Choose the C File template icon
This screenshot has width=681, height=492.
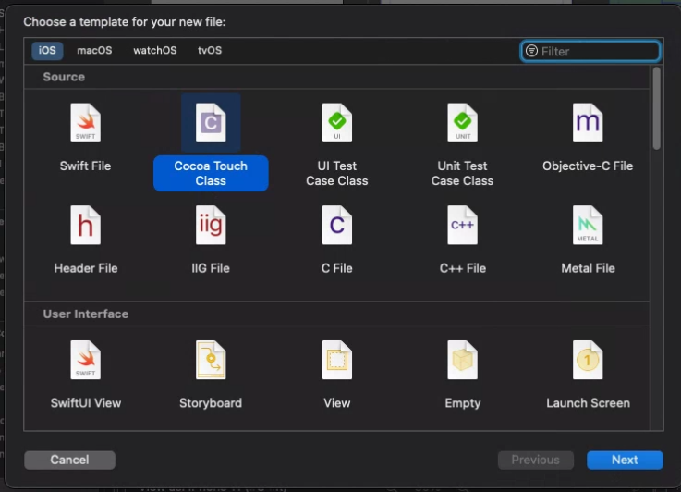point(337,225)
